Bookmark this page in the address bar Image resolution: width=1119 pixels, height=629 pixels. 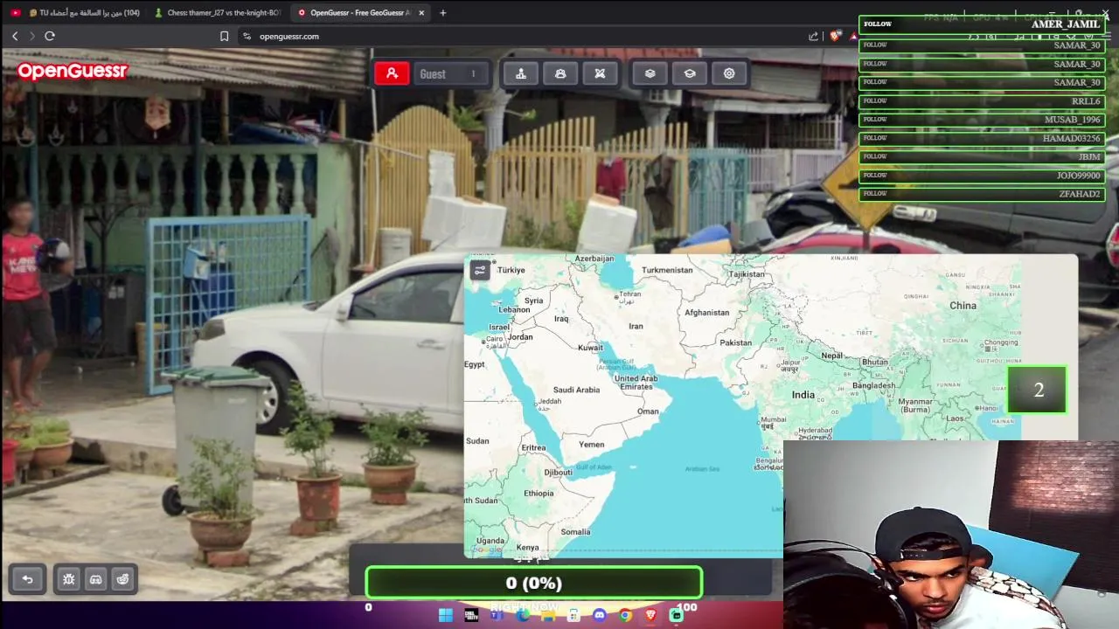pyautogui.click(x=224, y=36)
